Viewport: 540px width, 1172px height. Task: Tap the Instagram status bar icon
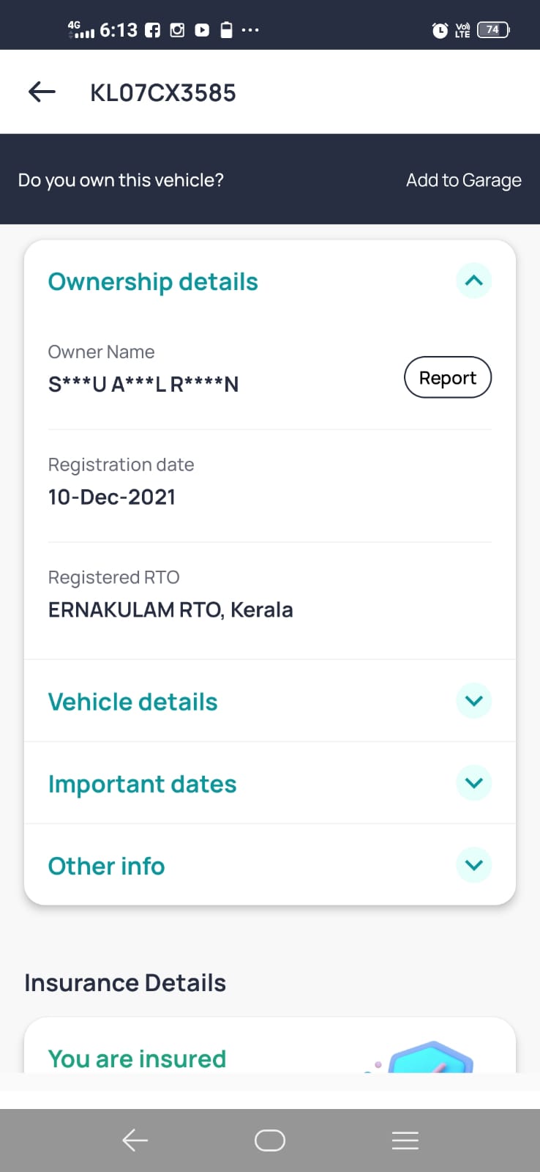click(177, 30)
